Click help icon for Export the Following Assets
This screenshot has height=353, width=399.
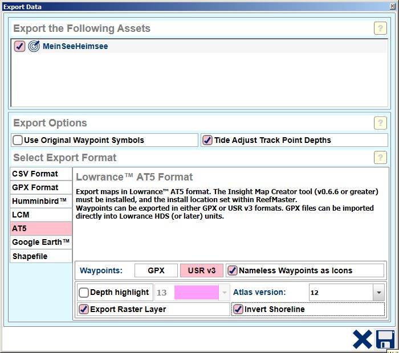click(380, 28)
